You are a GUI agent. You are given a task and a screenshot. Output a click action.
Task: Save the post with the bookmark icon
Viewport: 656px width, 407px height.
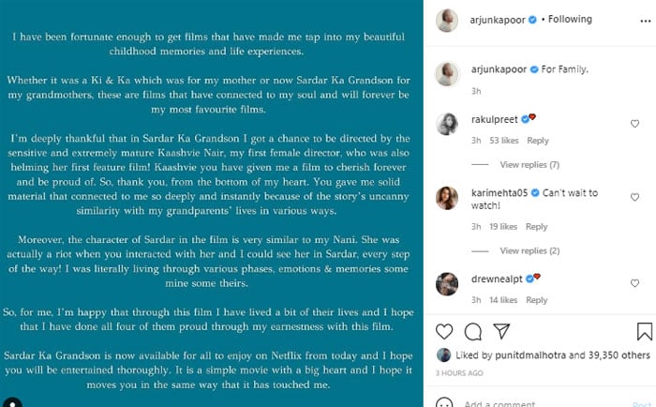pyautogui.click(x=644, y=331)
